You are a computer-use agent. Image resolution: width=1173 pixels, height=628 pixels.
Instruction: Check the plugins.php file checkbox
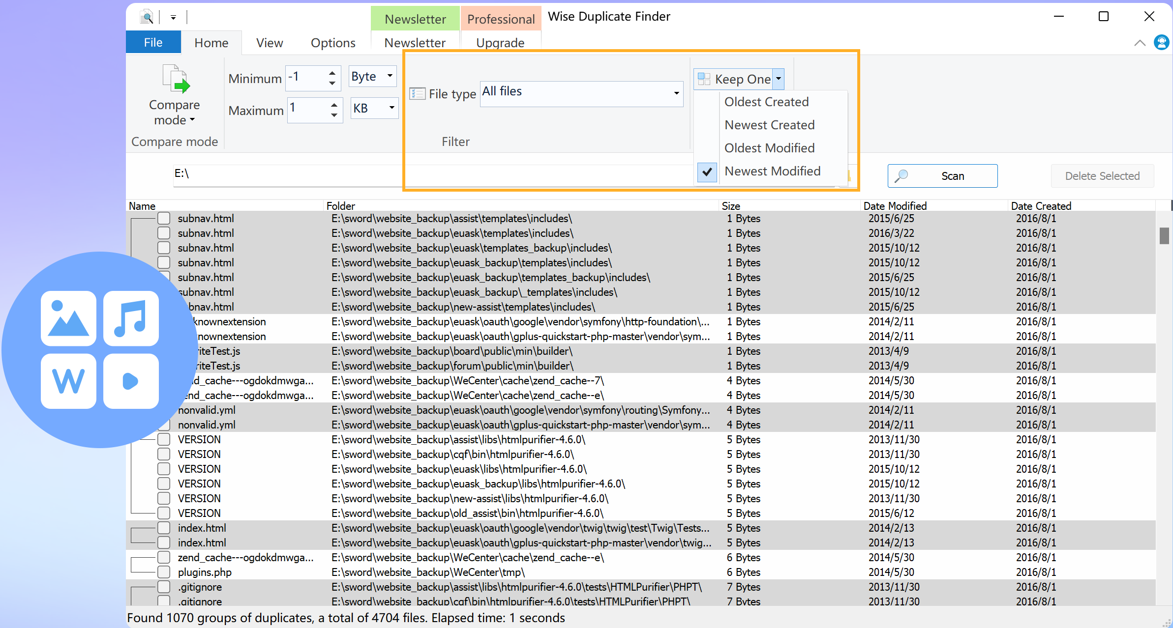(164, 572)
